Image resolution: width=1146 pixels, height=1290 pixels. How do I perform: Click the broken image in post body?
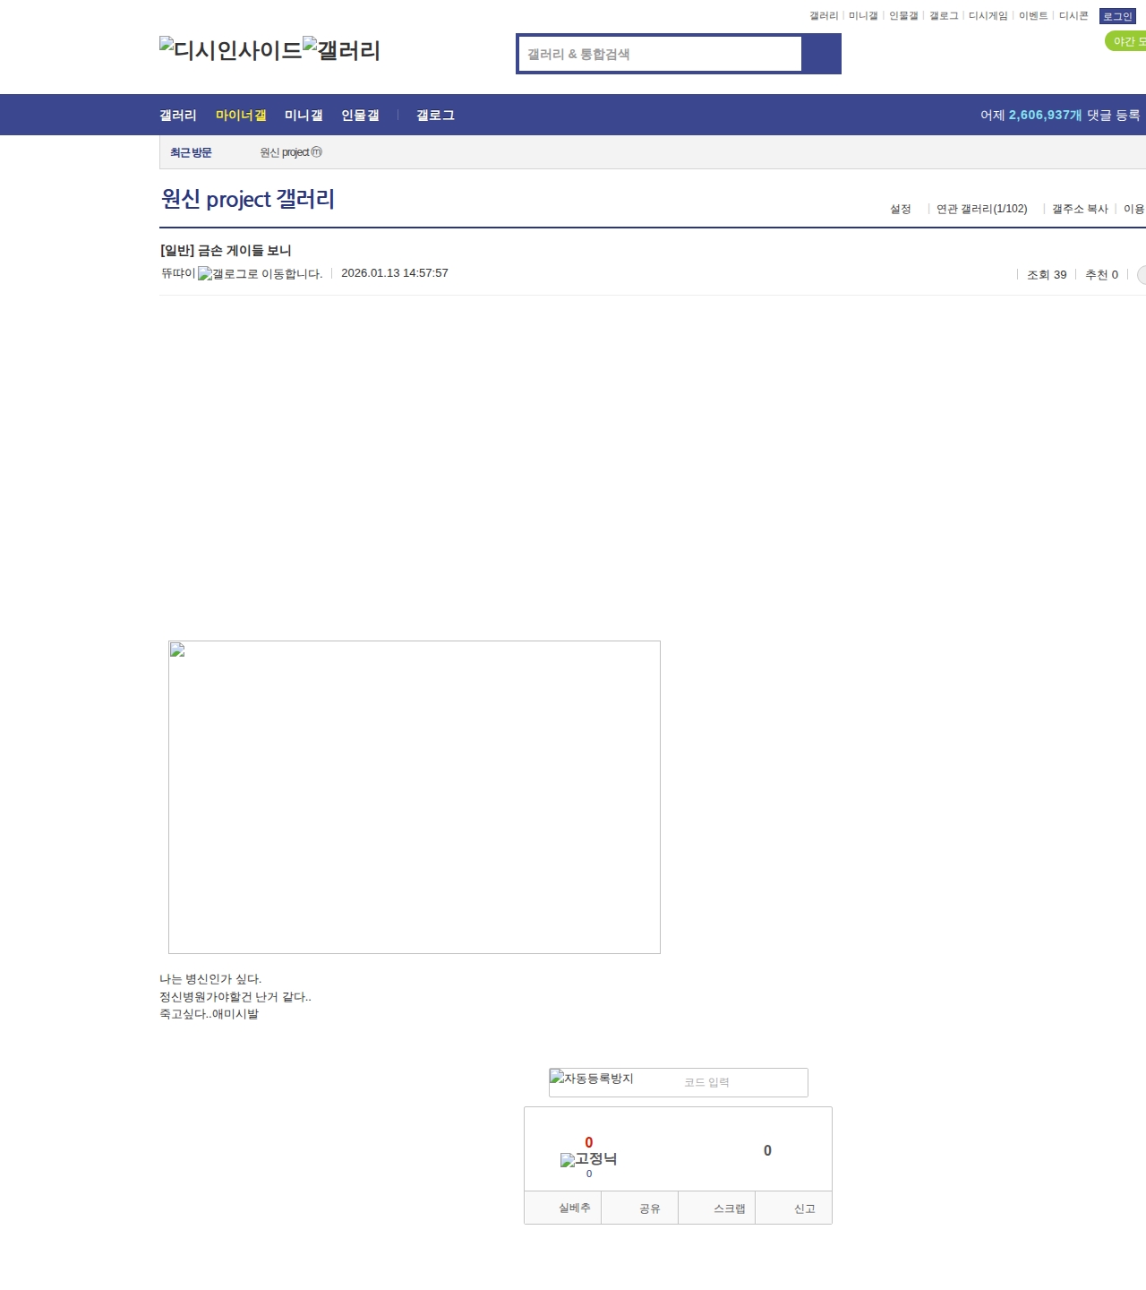[x=414, y=796]
